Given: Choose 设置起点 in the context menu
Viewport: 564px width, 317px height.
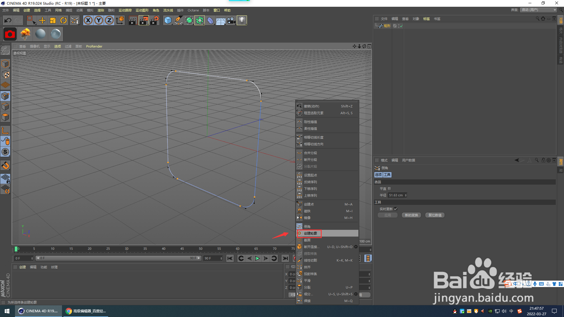Looking at the screenshot, I should [327, 175].
